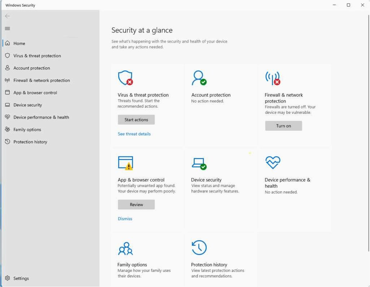The image size is (370, 287).
Task: Click 'Firewalls are turned off' warning text
Action: 290,110
